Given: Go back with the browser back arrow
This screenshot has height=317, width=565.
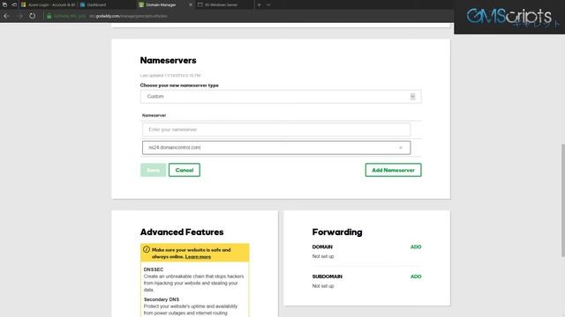Looking at the screenshot, I should pos(6,16).
